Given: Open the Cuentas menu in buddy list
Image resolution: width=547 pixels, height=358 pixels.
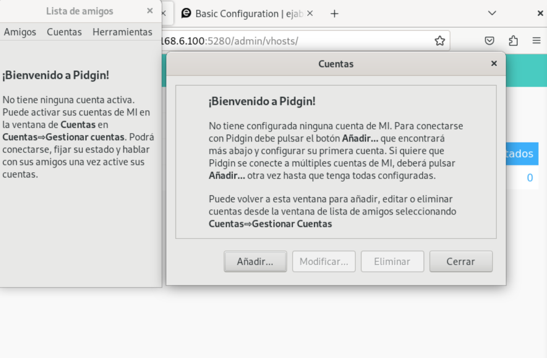Looking at the screenshot, I should (x=64, y=32).
